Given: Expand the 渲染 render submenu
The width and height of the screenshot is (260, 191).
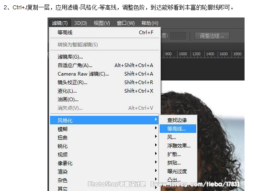Looking at the screenshot, I should click(x=104, y=171).
